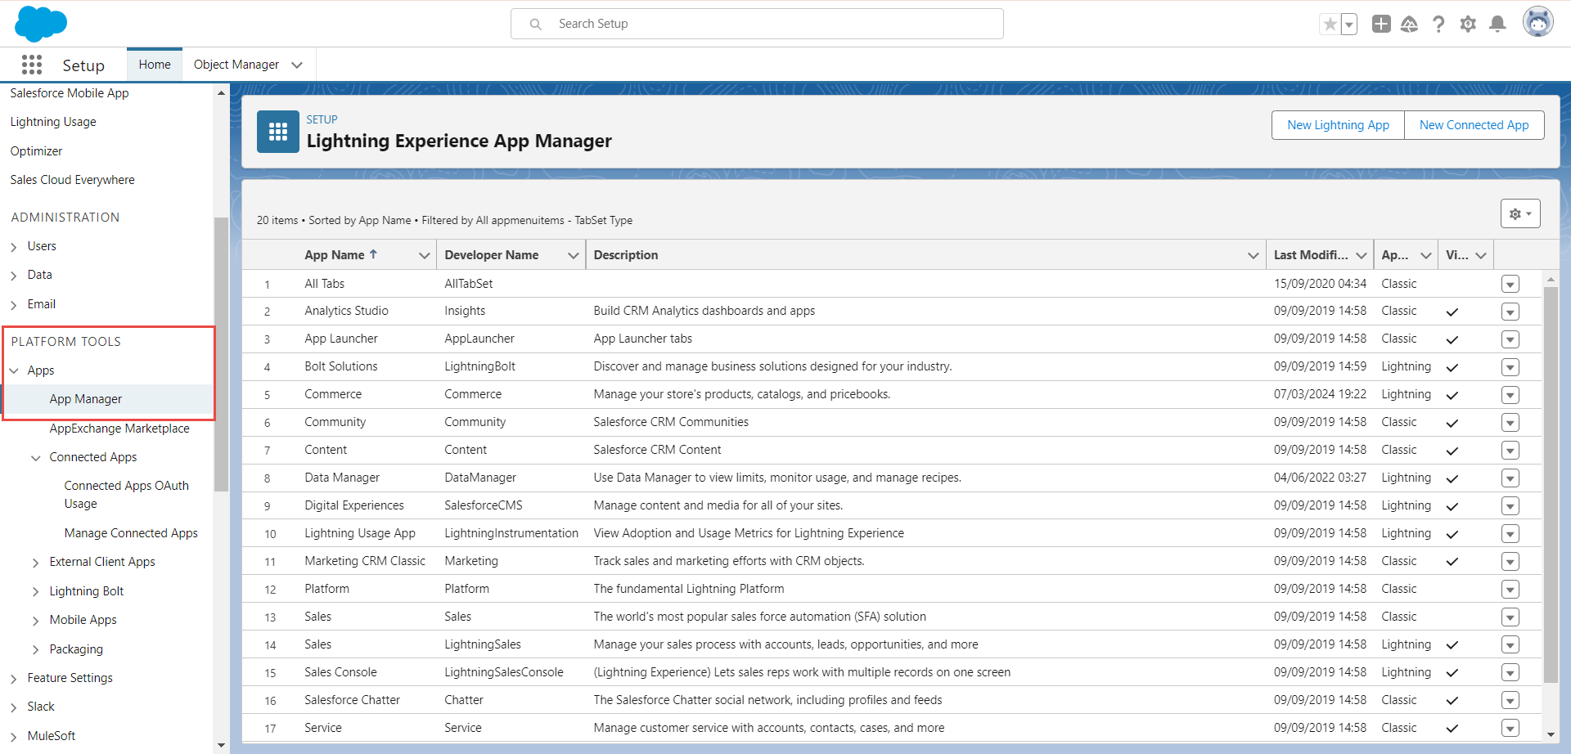Click New Lightning App button
This screenshot has height=754, width=1571.
tap(1338, 125)
